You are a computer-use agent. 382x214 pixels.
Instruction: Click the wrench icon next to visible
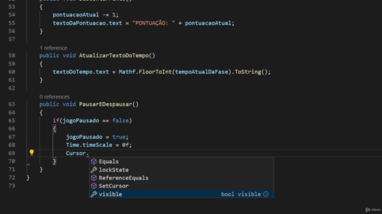click(94, 194)
